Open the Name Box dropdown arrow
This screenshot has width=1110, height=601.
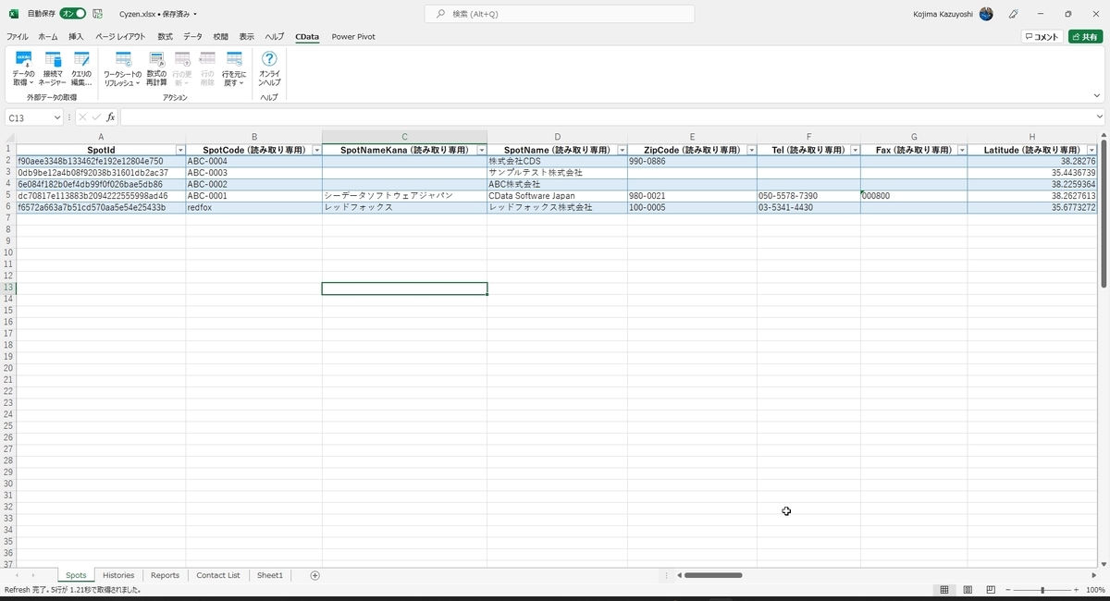point(57,117)
